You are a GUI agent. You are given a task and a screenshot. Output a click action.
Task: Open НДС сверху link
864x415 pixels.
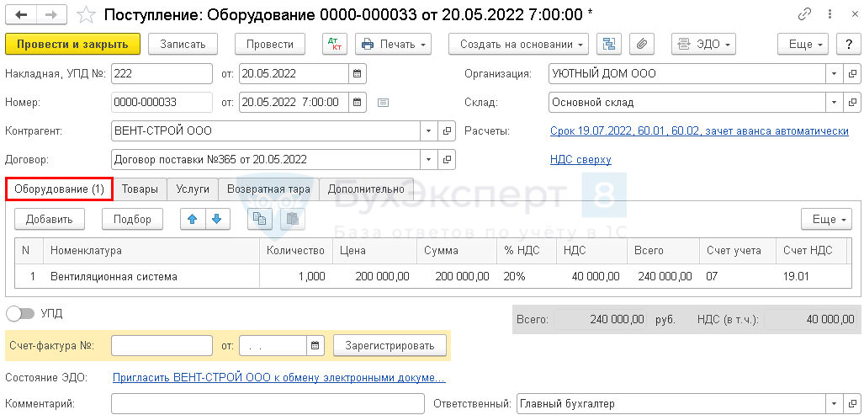click(x=580, y=159)
